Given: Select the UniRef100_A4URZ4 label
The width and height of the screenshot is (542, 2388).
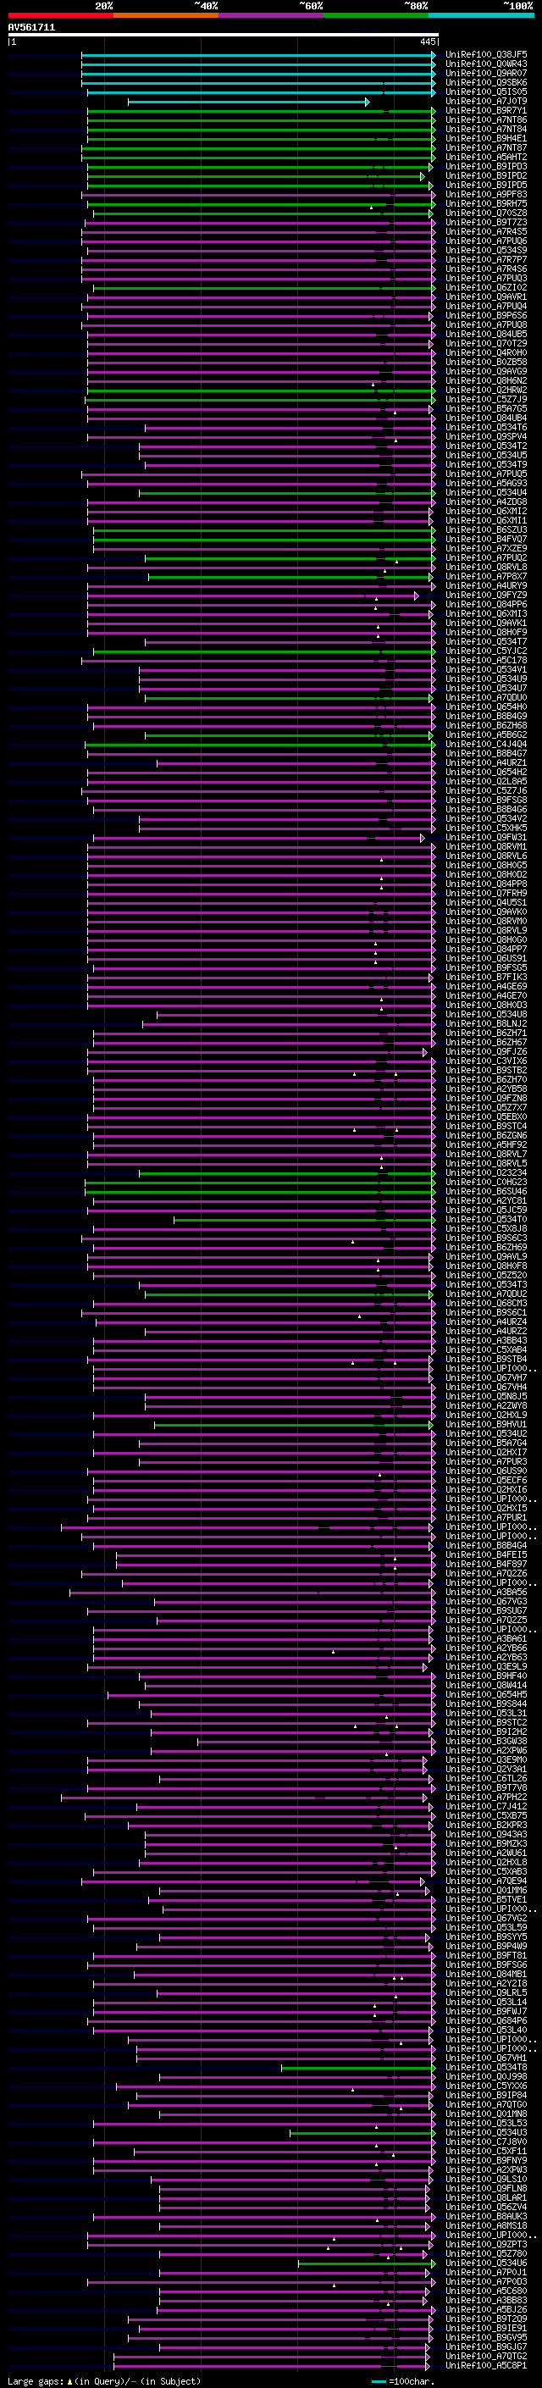Looking at the screenshot, I should (x=486, y=1322).
